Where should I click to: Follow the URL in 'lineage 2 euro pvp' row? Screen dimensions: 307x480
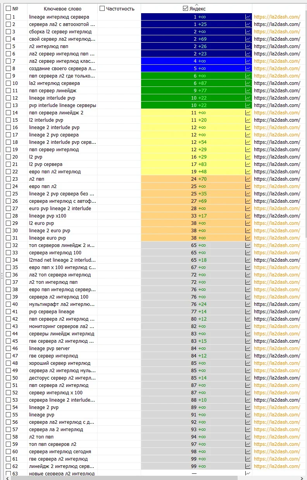tap(277, 230)
